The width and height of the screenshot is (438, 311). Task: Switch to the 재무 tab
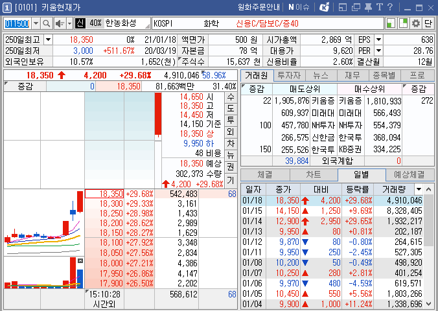click(353, 75)
